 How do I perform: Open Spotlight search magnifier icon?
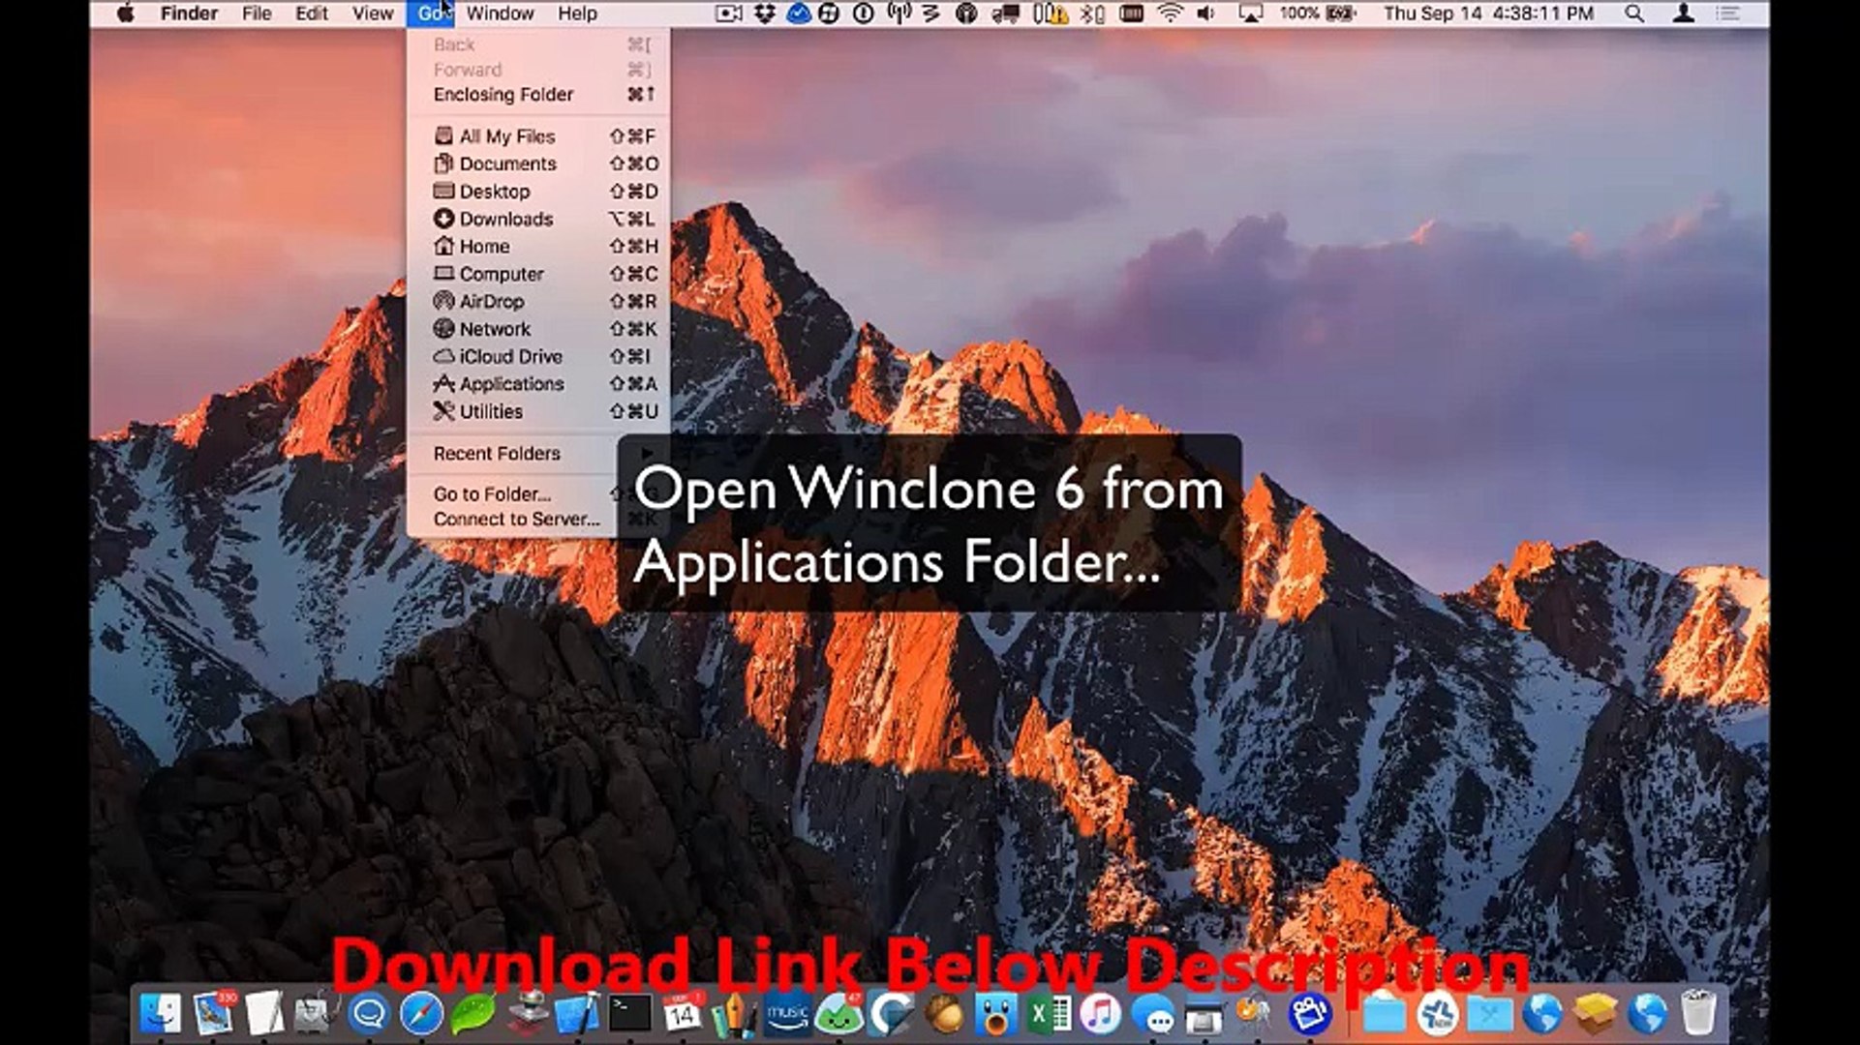tap(1634, 14)
